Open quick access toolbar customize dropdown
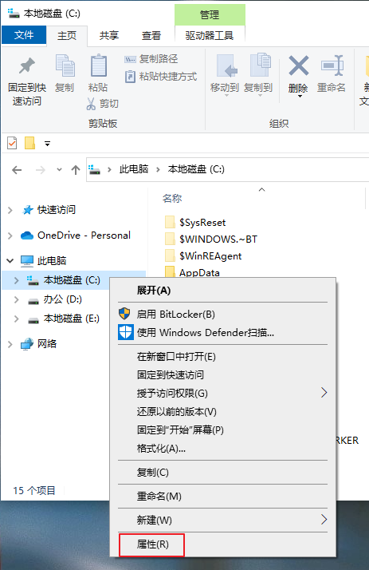369x570 pixels. coord(47,144)
